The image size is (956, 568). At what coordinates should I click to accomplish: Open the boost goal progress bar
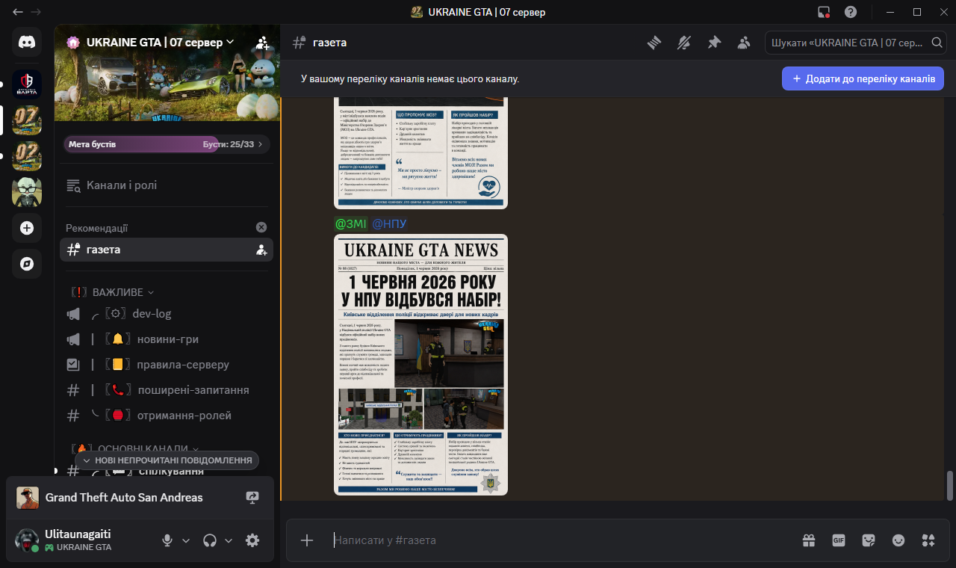pyautogui.click(x=167, y=144)
